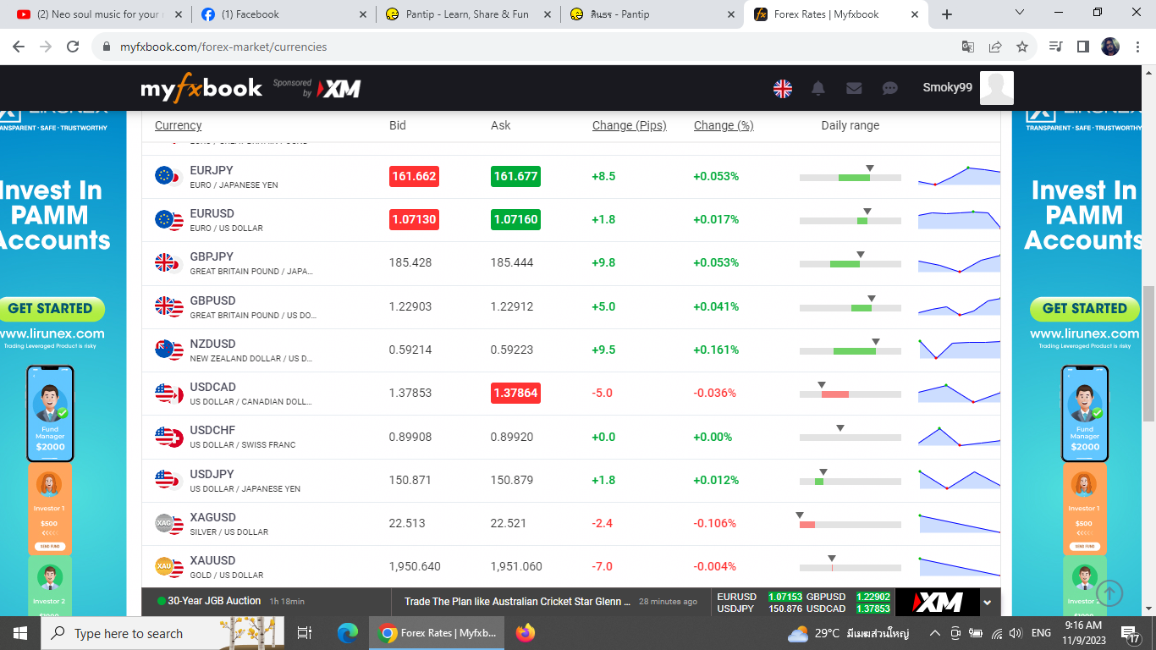Click the EURUSD sparkline chart
Screen dimensions: 1156x650
pos(959,219)
